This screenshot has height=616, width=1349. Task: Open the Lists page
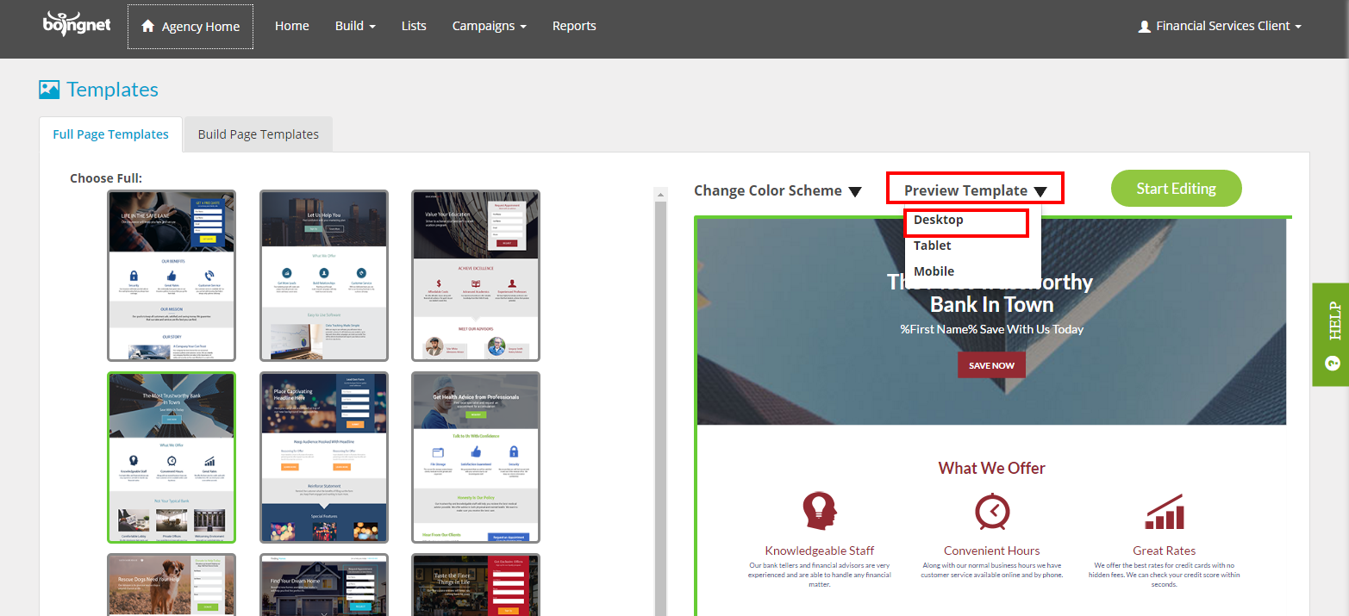(414, 26)
